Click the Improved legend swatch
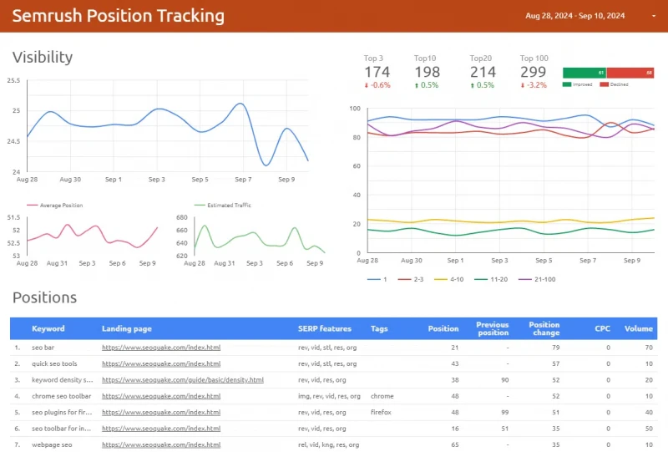Viewport: 668px width, 452px height. pyautogui.click(x=566, y=84)
